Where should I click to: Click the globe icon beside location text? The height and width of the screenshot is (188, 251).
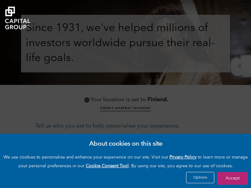point(87,100)
